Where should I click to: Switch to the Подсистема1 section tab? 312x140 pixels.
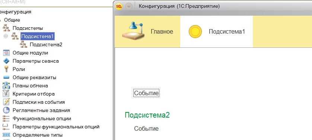coord(216,31)
